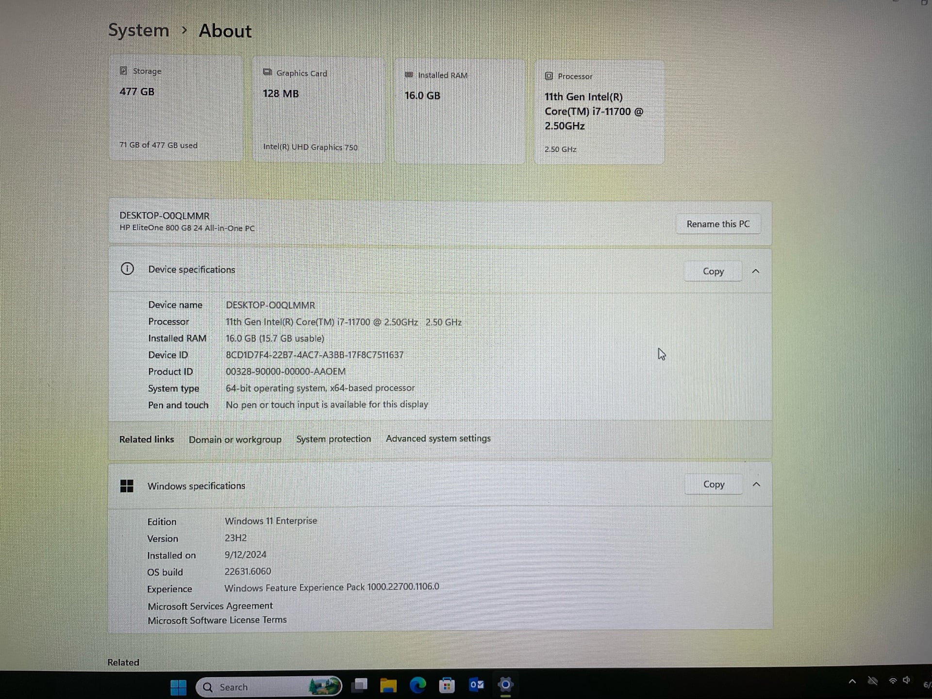This screenshot has height=699, width=932.
Task: Open Outlook from the taskbar
Action: (476, 684)
